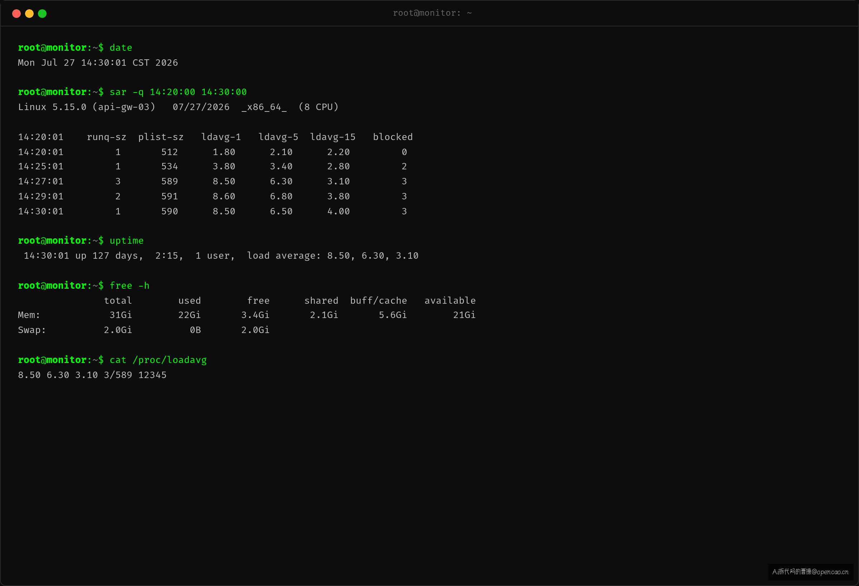Click the blocked column header
Viewport: 859px width, 586px height.
point(393,137)
